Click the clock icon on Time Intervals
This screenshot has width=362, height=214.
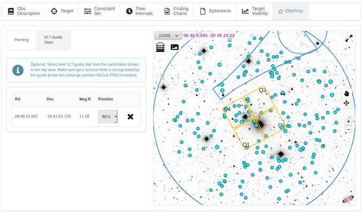coord(129,11)
